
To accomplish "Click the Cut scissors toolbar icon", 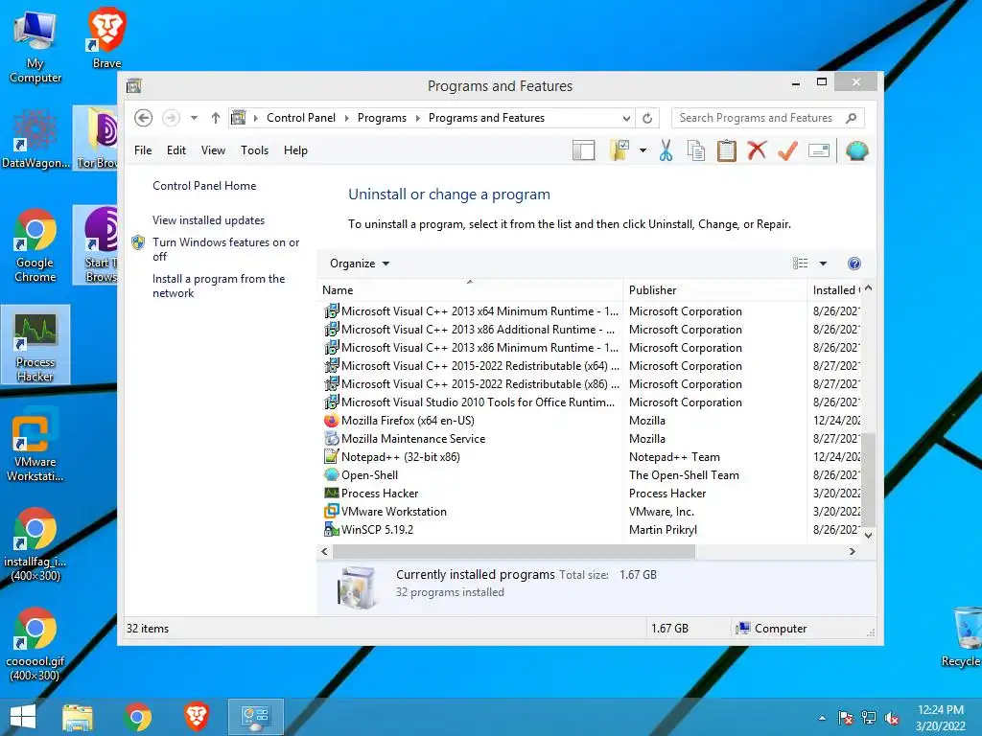I will tap(666, 150).
